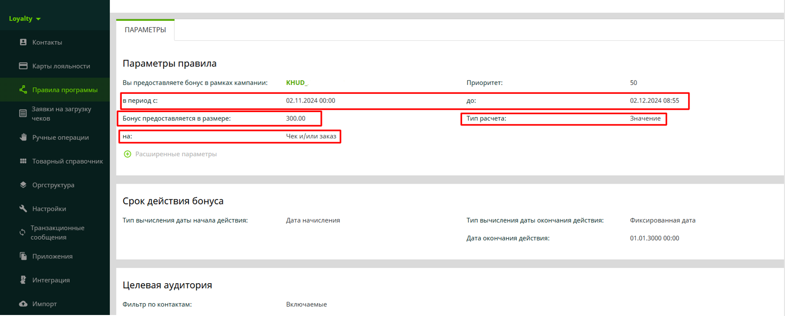Click the green plus icon for advanced parameters
Screen dimensions: 785x316
click(127, 154)
